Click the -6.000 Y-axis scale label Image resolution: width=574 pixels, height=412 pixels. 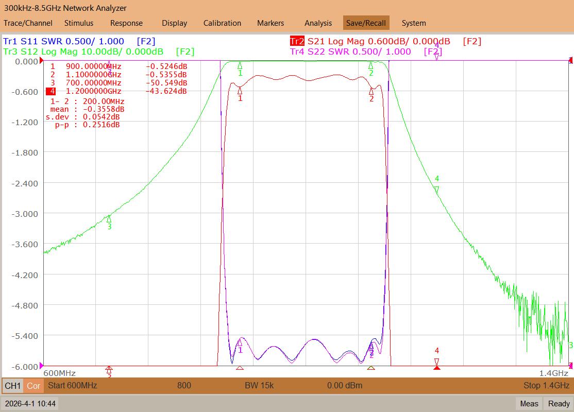25,366
